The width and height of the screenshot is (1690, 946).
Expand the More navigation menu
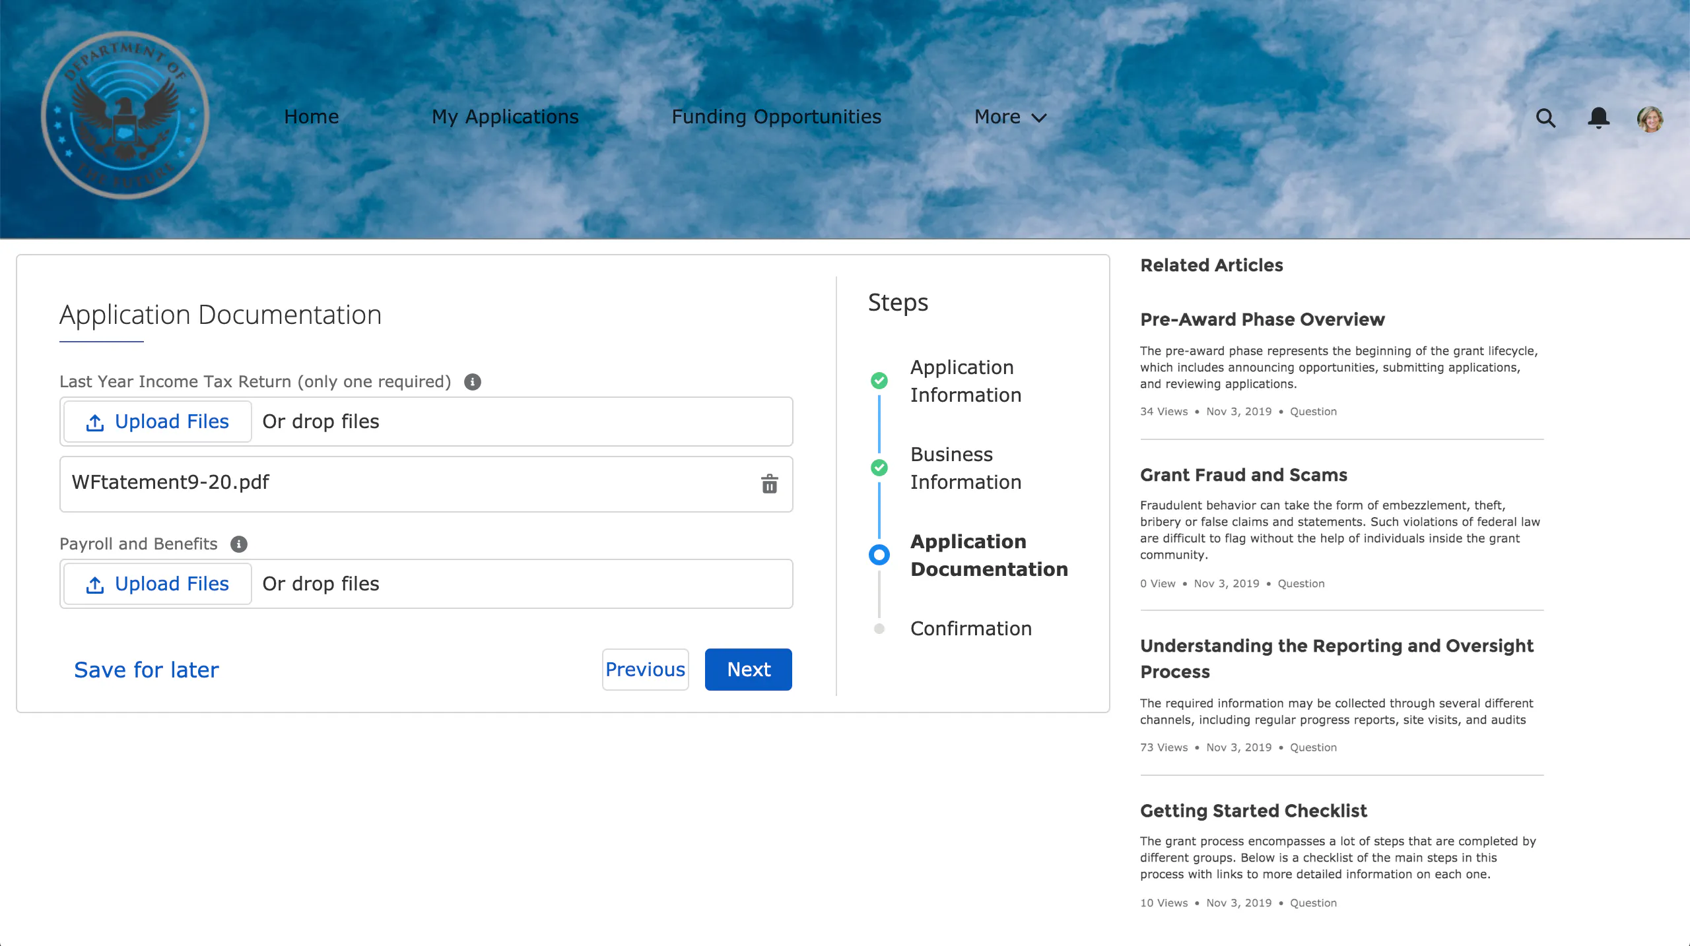(x=1010, y=117)
